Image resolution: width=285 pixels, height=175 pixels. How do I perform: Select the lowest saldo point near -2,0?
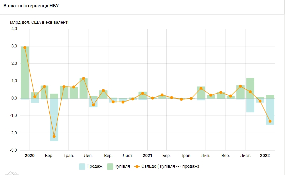[x=54, y=136]
